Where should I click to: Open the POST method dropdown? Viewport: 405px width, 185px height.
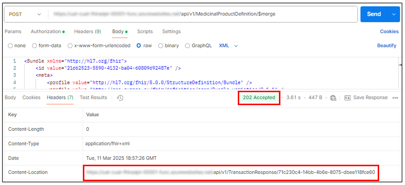[25, 14]
